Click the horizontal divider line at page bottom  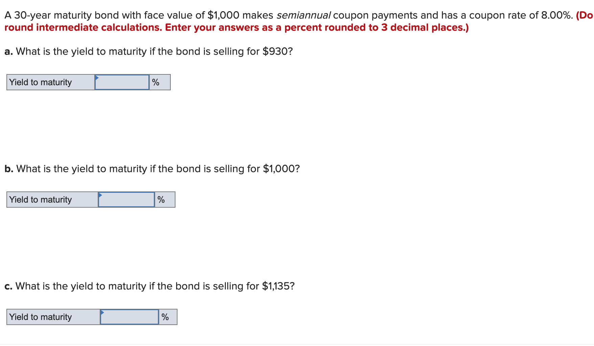pyautogui.click(x=297, y=344)
